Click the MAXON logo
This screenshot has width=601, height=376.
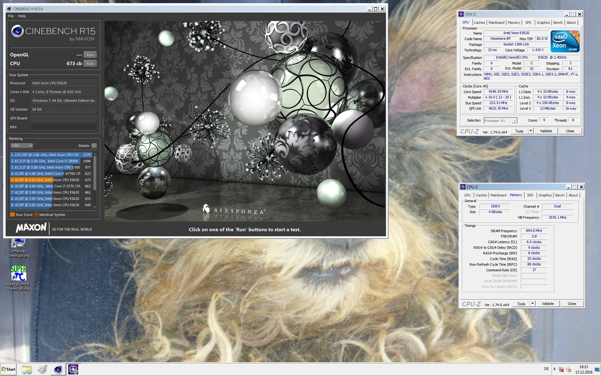click(x=31, y=228)
